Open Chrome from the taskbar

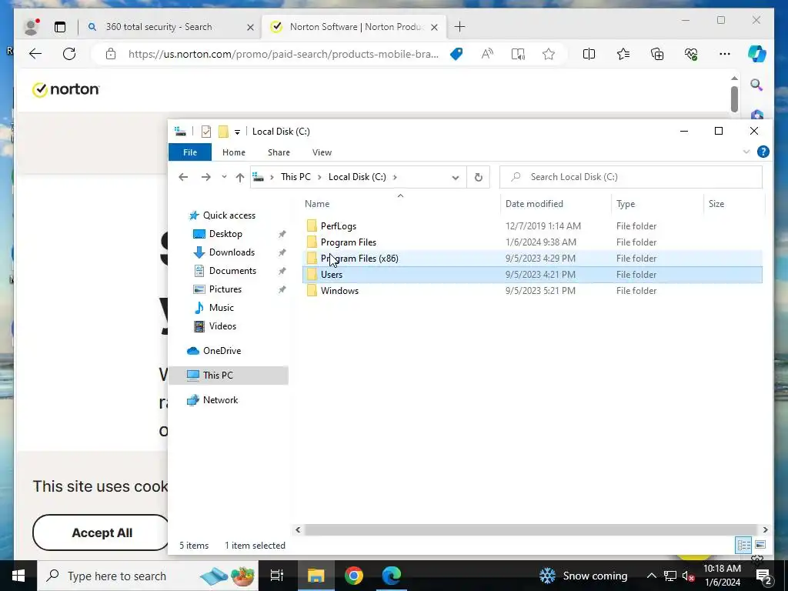point(354,576)
